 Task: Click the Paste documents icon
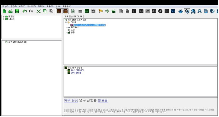coord(45,11)
